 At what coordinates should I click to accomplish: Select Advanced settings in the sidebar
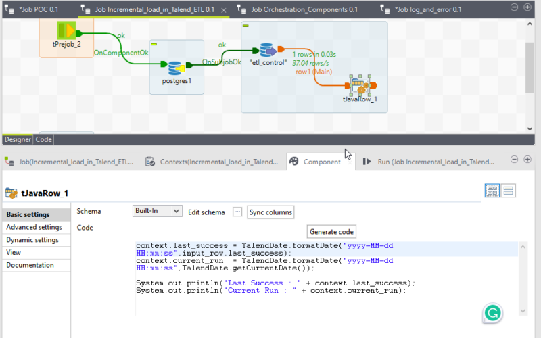coord(34,227)
